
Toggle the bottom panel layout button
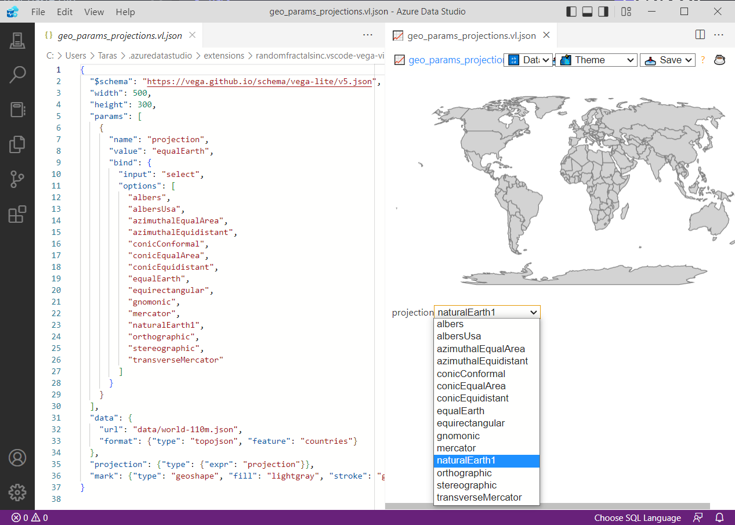point(588,12)
